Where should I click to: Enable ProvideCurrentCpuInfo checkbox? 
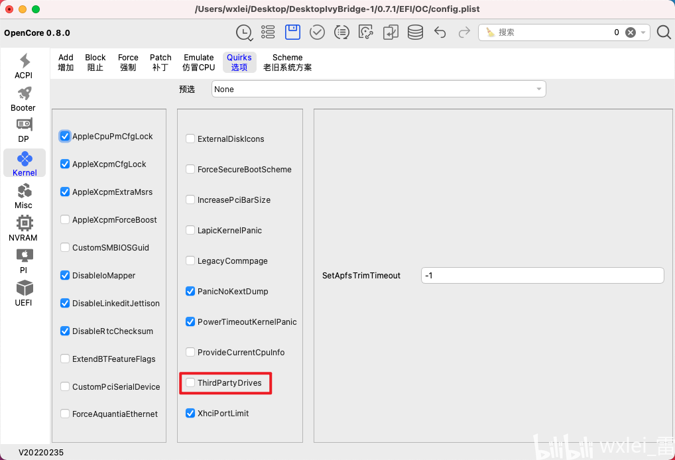pyautogui.click(x=190, y=353)
